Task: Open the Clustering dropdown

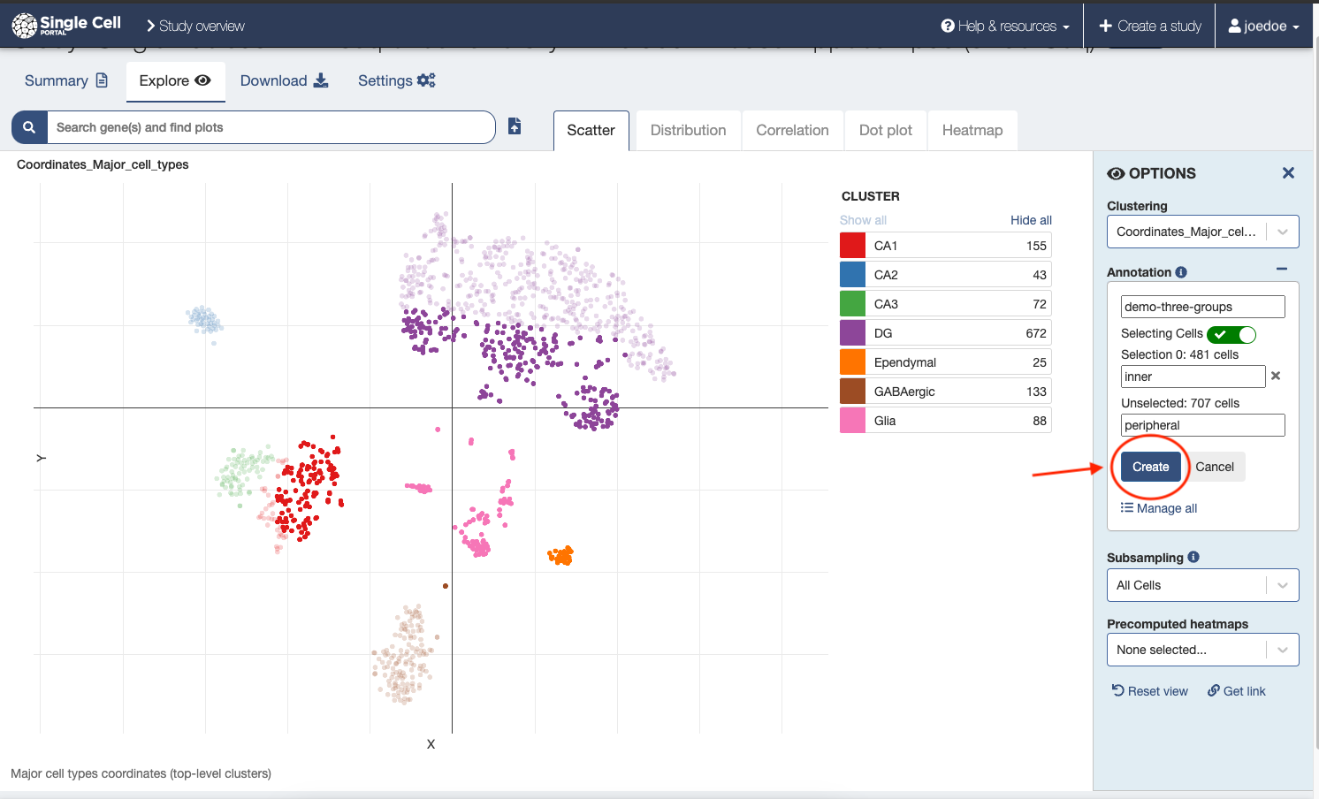Action: (x=1203, y=232)
